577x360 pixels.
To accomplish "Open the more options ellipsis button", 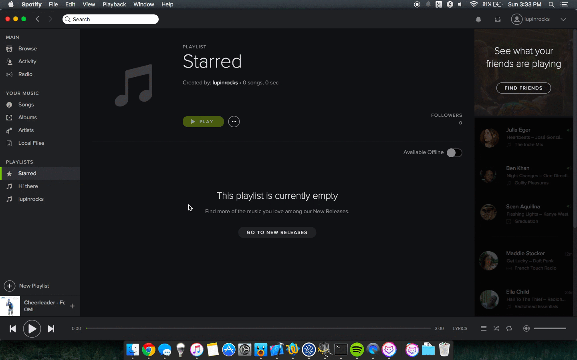I will (234, 122).
